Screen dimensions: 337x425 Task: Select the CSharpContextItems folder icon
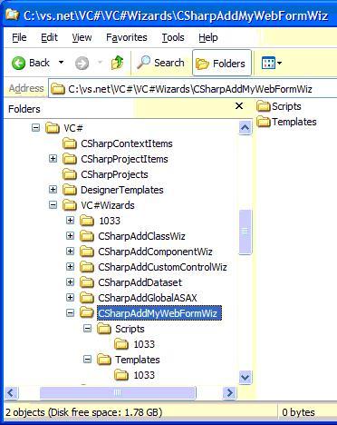[70, 143]
